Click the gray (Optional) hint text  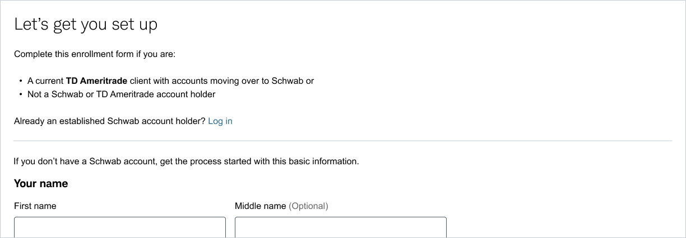point(308,206)
